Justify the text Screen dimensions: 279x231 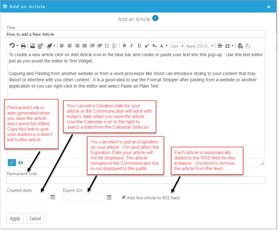tap(85, 46)
